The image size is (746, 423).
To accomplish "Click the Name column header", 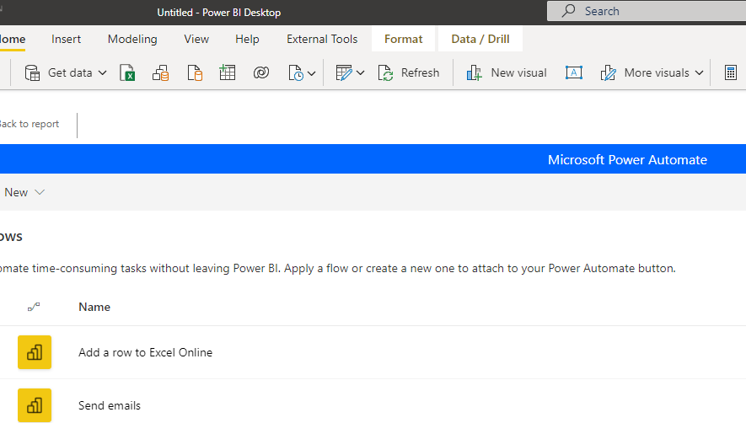I will [x=94, y=307].
